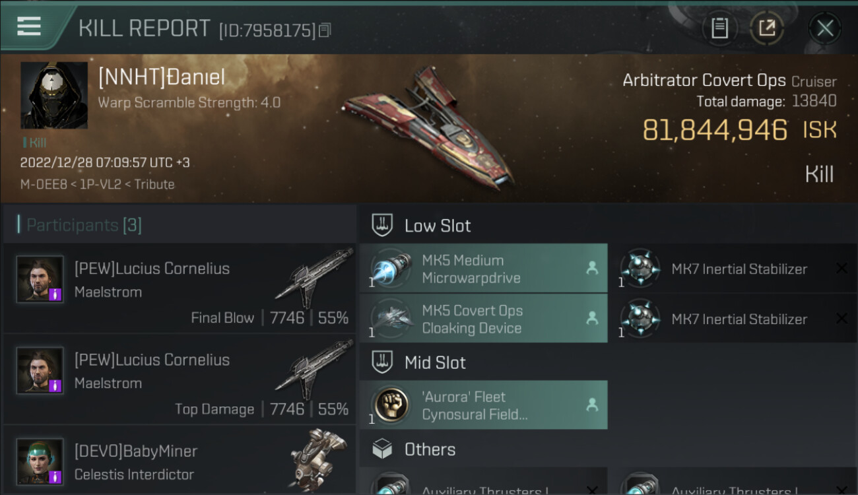Collapse the Low Slot section
This screenshot has width=858, height=495.
pyautogui.click(x=437, y=226)
